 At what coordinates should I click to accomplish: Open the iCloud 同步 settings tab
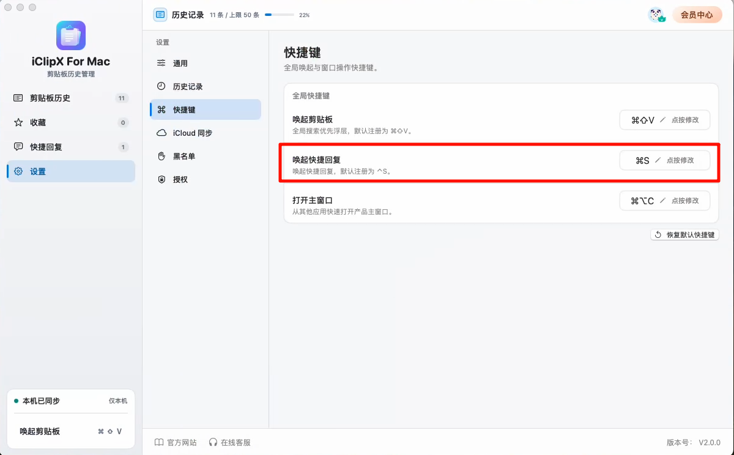click(x=206, y=133)
